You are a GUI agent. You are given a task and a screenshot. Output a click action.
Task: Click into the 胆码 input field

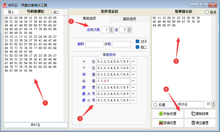pyautogui.click(x=94, y=44)
